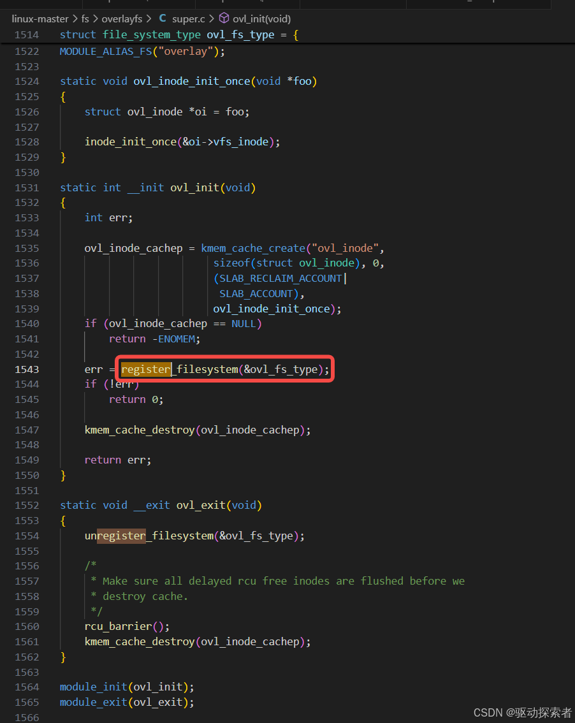Expand chevron after overlayfs breadcrumb
Screen dimensions: 575x723
point(149,19)
